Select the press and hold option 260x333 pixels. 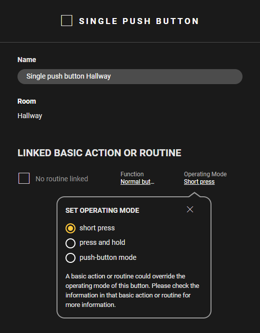pyautogui.click(x=70, y=243)
